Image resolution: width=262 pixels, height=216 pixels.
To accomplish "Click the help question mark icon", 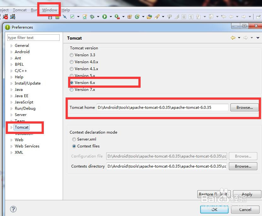I will tap(13, 209).
